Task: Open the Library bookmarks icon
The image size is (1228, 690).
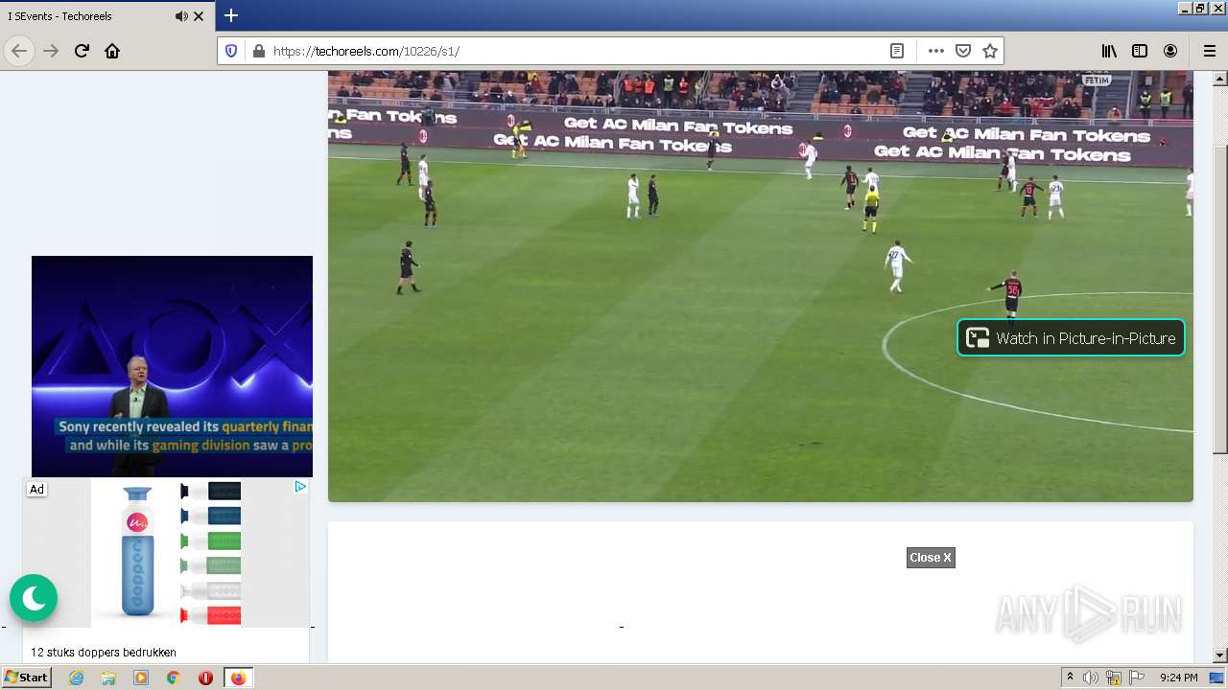Action: pyautogui.click(x=1109, y=51)
